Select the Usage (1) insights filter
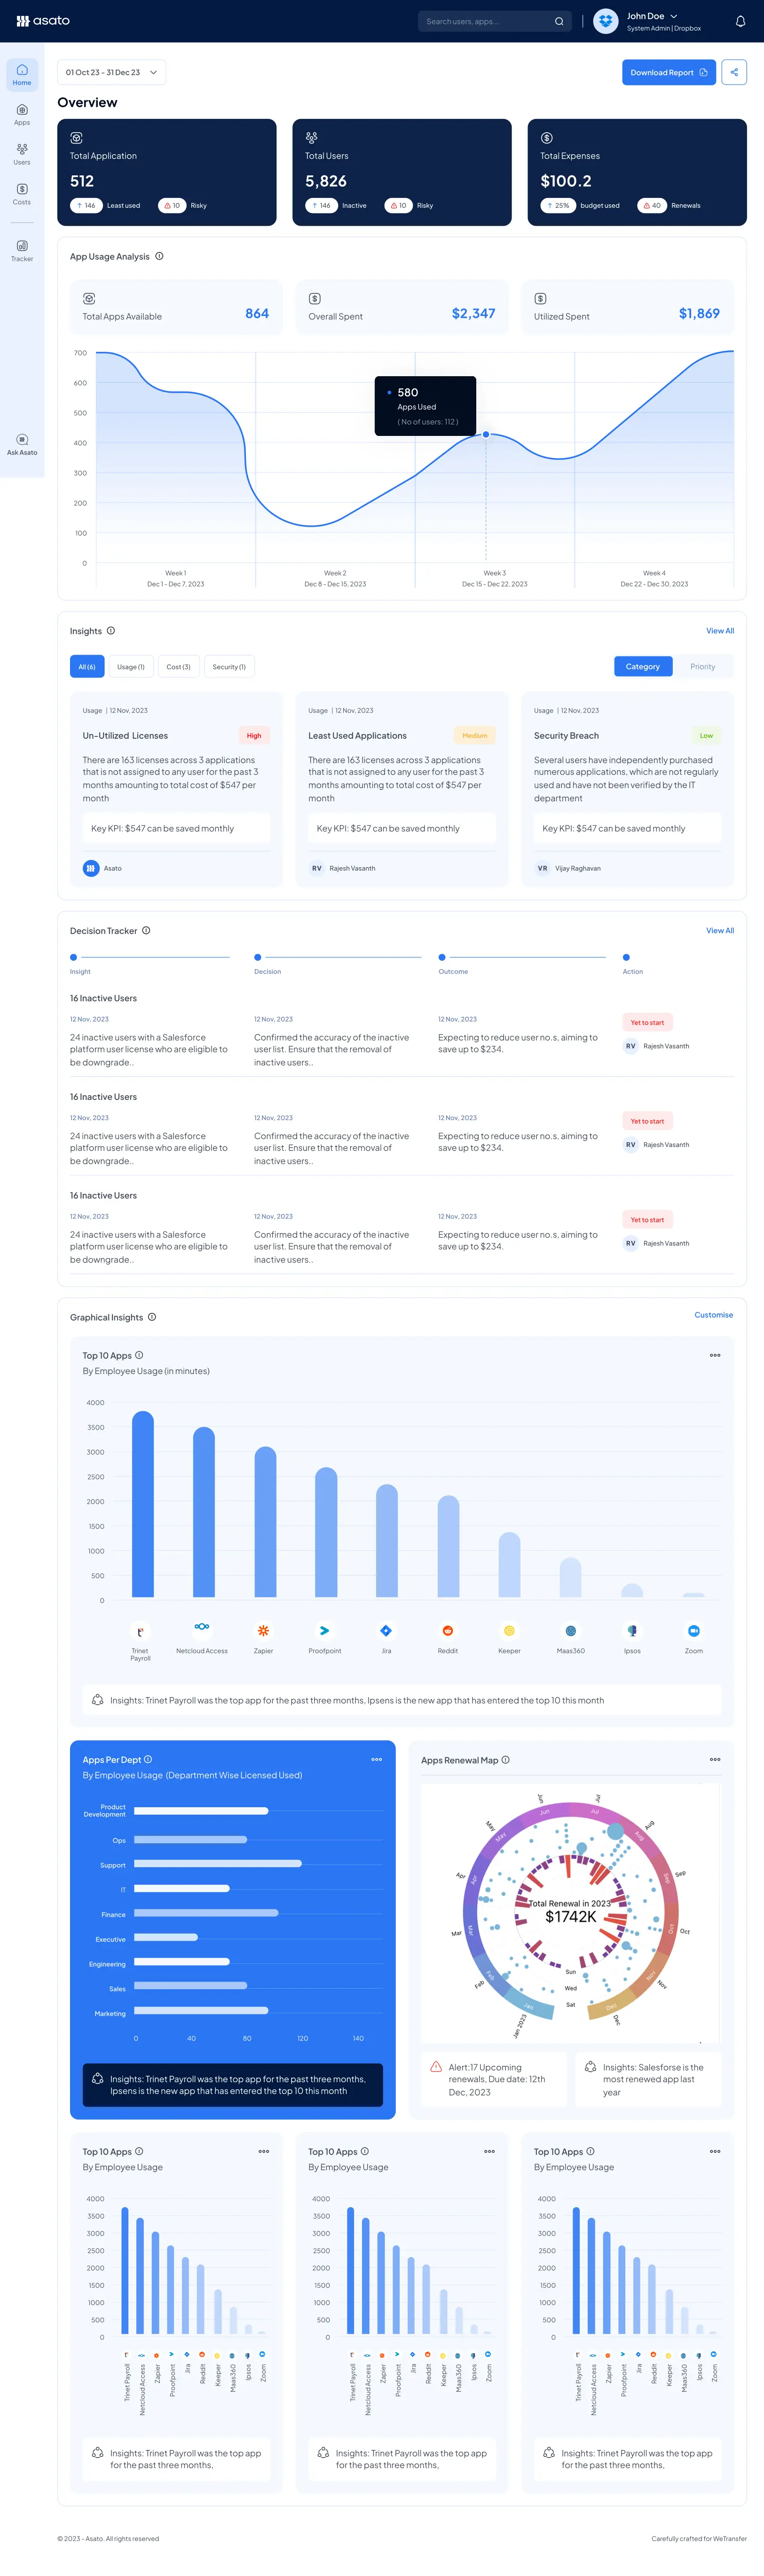 (131, 666)
